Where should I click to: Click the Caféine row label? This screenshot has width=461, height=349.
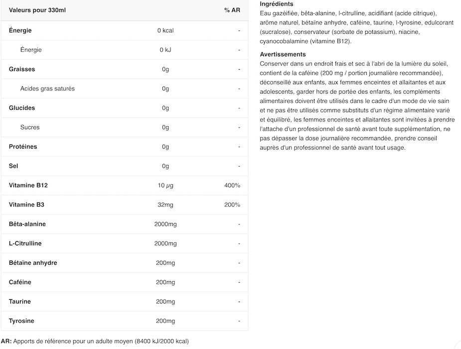[20, 282]
